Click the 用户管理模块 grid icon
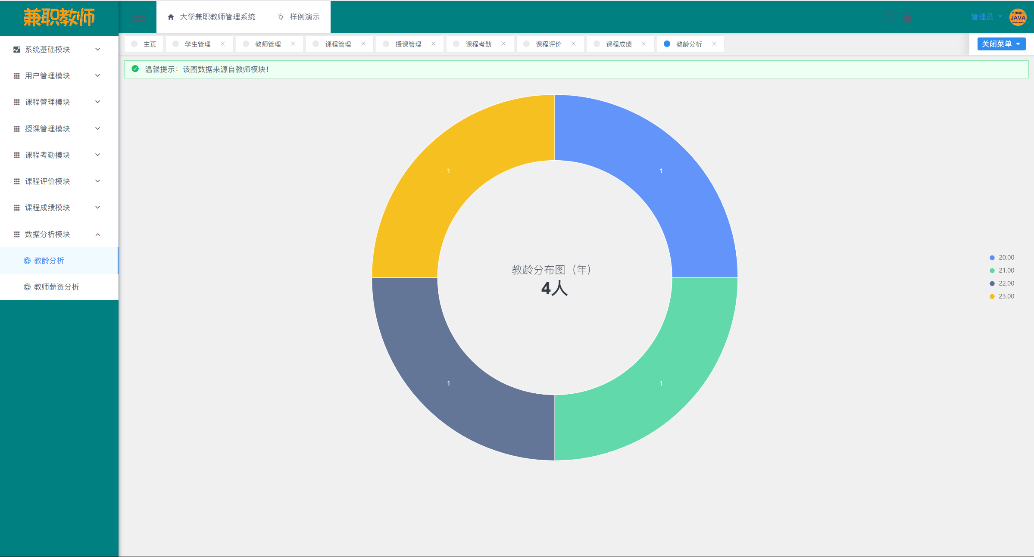This screenshot has width=1034, height=557. click(16, 75)
